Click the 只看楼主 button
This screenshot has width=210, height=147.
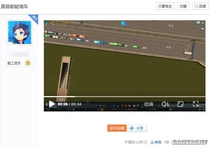coord(165,6)
